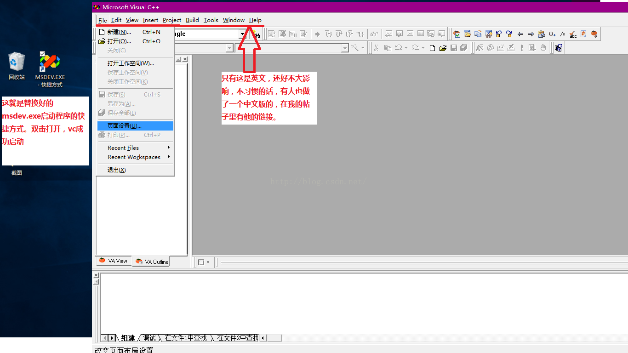Open the Insert menu
The height and width of the screenshot is (353, 628).
150,20
